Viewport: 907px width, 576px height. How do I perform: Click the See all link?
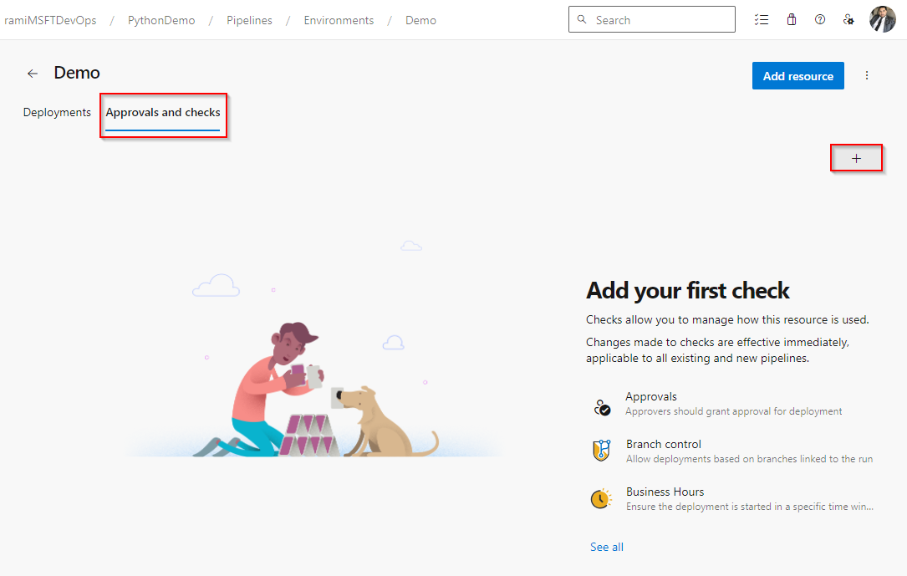coord(607,546)
